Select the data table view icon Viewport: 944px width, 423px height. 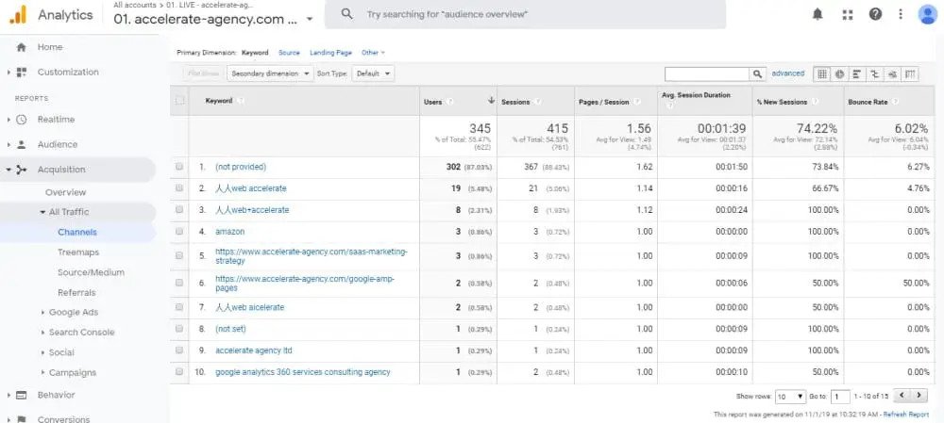pyautogui.click(x=821, y=73)
